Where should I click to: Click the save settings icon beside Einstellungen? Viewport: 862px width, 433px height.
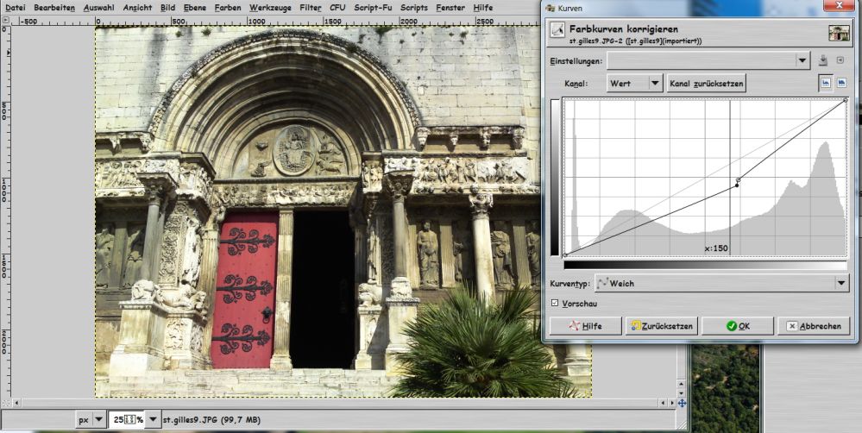tap(824, 60)
